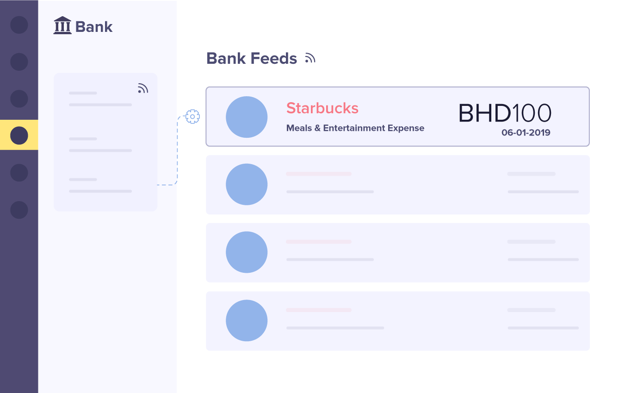Click the Starbucks merchant name
Viewport: 619px width, 393px height.
click(322, 108)
